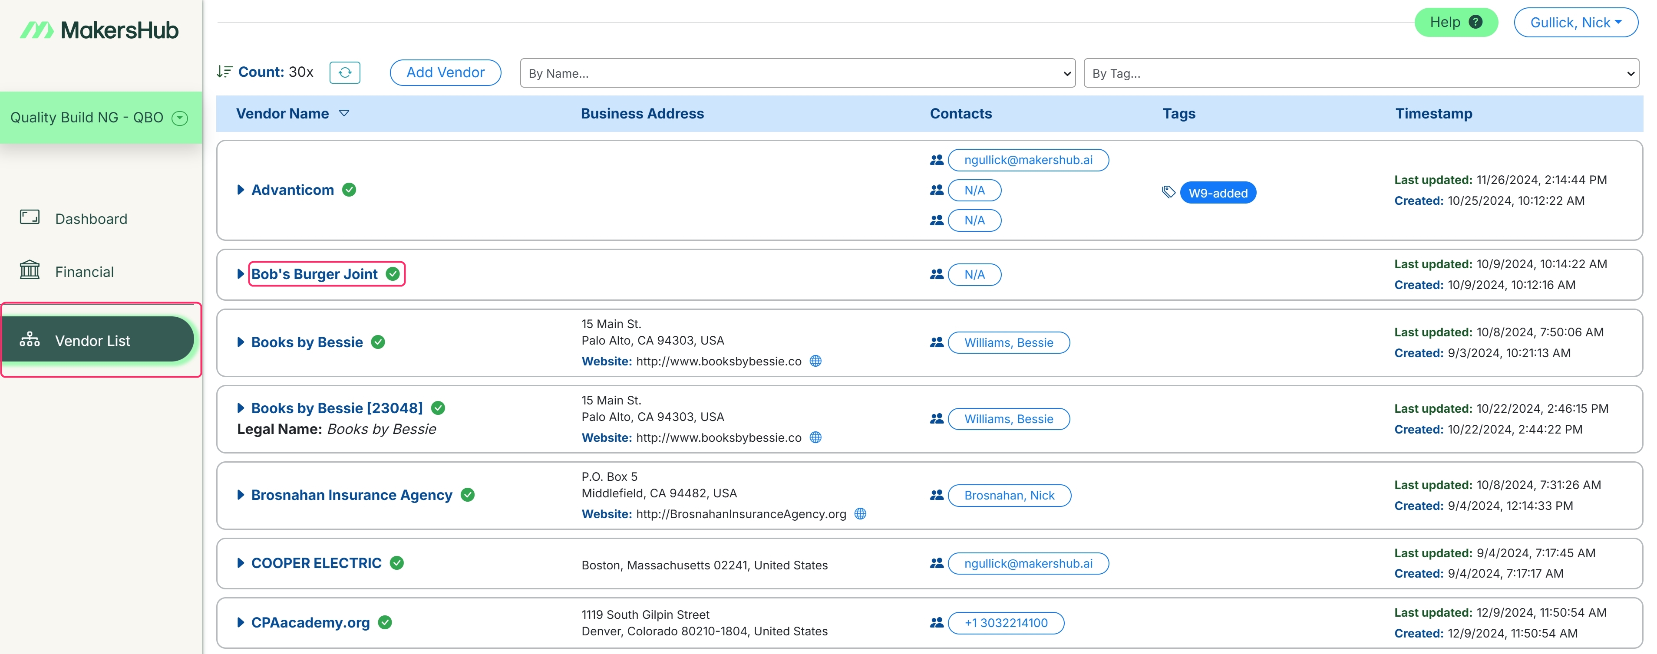1657x654 pixels.
Task: Click the contacts icon beside Brosnahan, Nick
Action: (937, 495)
